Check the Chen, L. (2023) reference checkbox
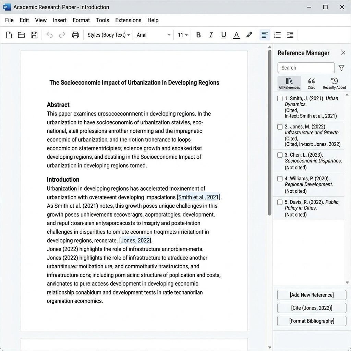This screenshot has height=351, width=351. tap(280, 155)
